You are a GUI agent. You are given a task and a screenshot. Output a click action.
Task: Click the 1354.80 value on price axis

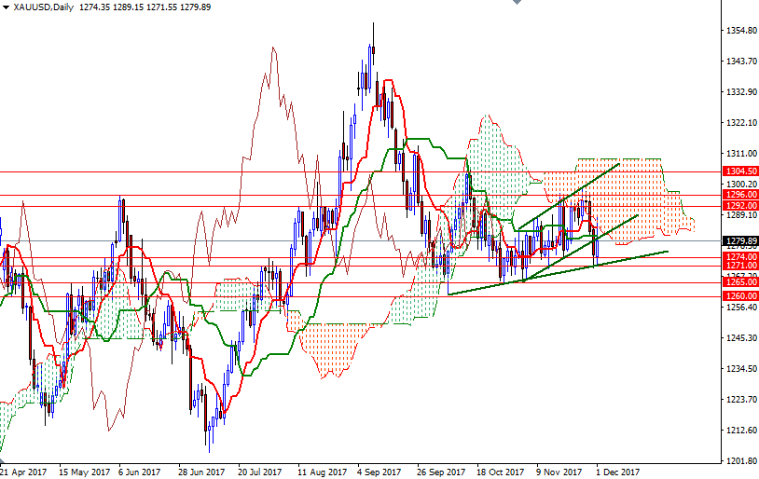tap(739, 31)
